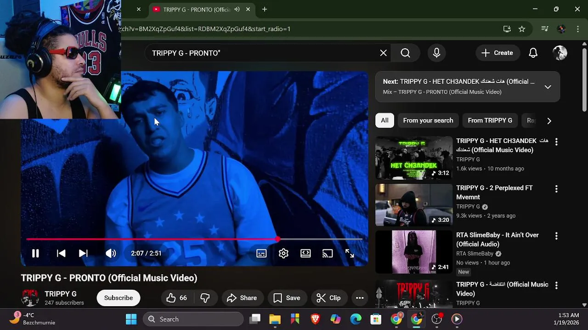The height and width of the screenshot is (330, 588).
Task: Open YouTube account avatar menu
Action: click(x=560, y=53)
